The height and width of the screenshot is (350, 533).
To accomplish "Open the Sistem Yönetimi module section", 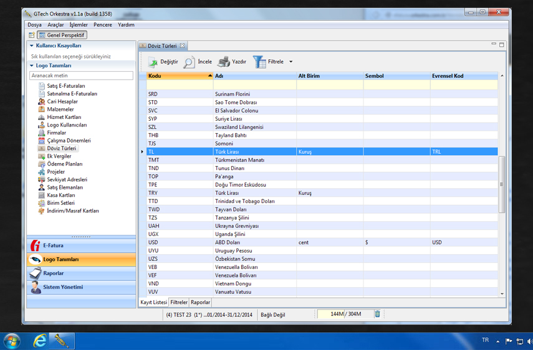I will coord(81,287).
